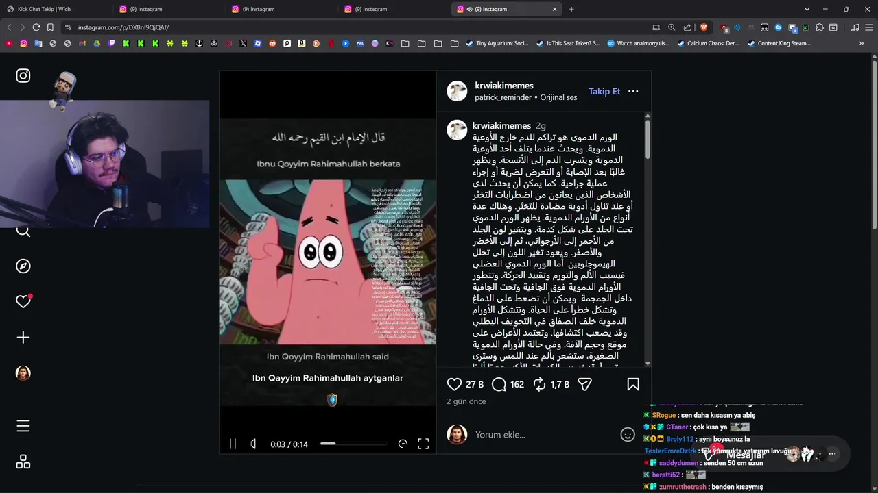View site information icon in address bar

click(x=67, y=27)
